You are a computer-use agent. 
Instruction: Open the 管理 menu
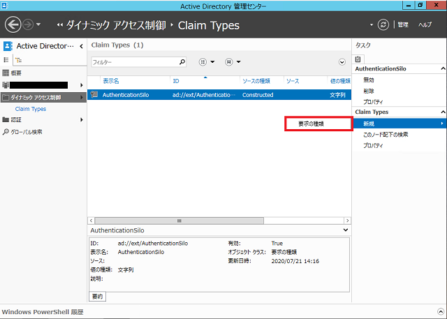pyautogui.click(x=403, y=25)
